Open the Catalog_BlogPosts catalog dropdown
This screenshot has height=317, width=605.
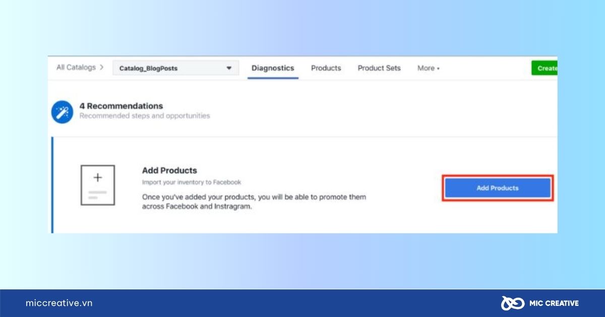(175, 68)
